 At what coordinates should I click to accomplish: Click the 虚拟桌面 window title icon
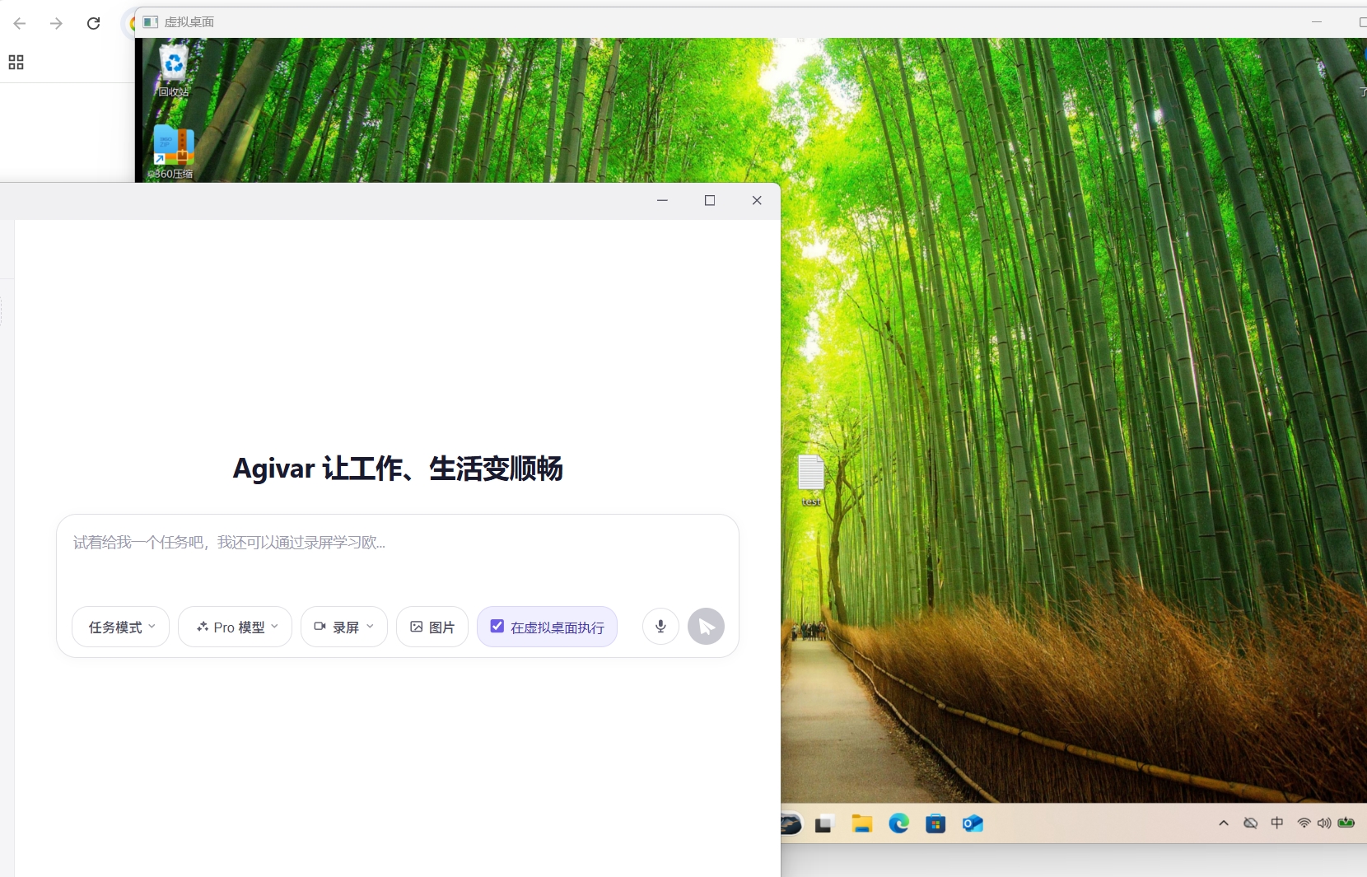150,22
